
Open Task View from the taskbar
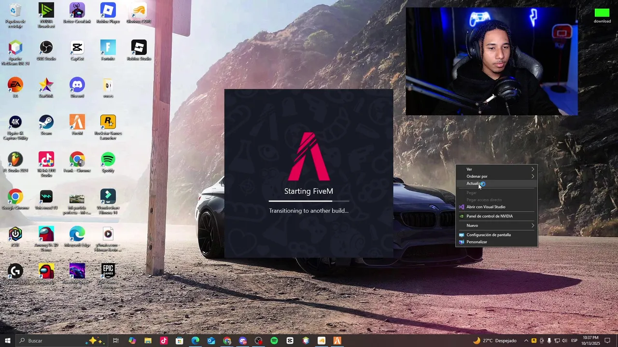[x=116, y=341]
